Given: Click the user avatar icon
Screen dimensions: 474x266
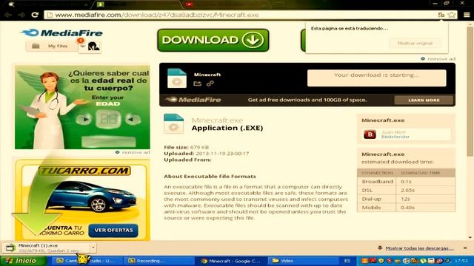Looking at the screenshot, I should pyautogui.click(x=94, y=47).
